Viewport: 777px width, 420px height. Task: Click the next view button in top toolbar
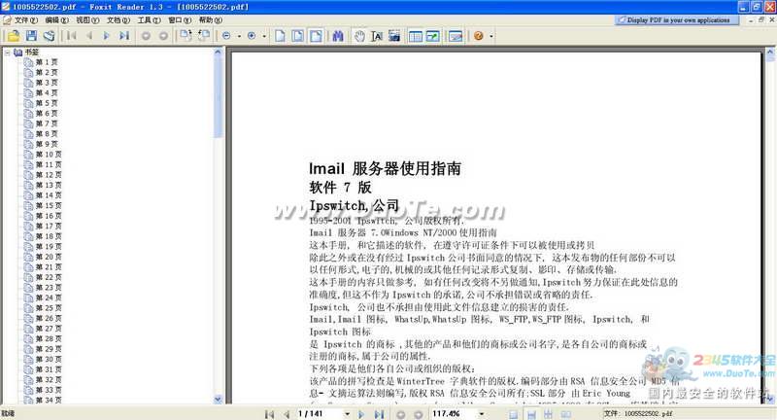coord(163,36)
